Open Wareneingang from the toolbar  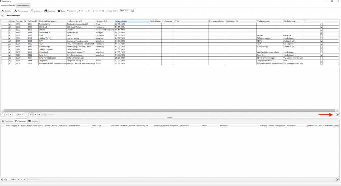coord(15,11)
